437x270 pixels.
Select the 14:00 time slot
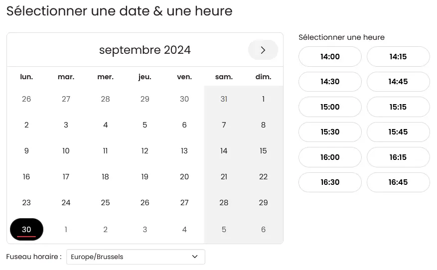tap(330, 57)
